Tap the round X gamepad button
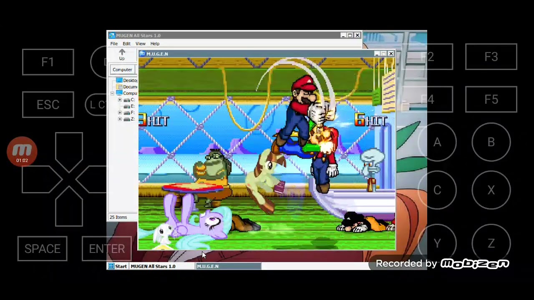 pos(491,190)
